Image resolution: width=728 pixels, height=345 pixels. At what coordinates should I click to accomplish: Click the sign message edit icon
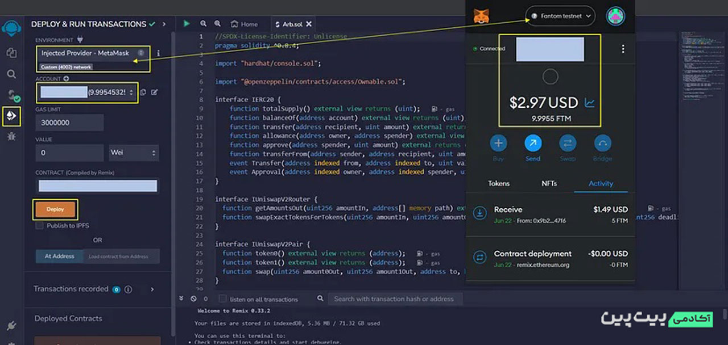pyautogui.click(x=155, y=92)
